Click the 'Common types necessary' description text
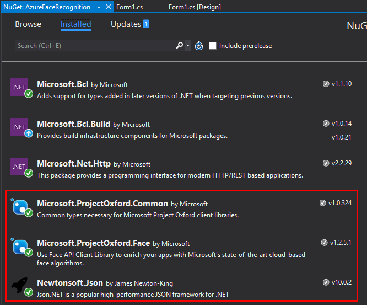Image resolution: width=367 pixels, height=305 pixels. pyautogui.click(x=138, y=215)
